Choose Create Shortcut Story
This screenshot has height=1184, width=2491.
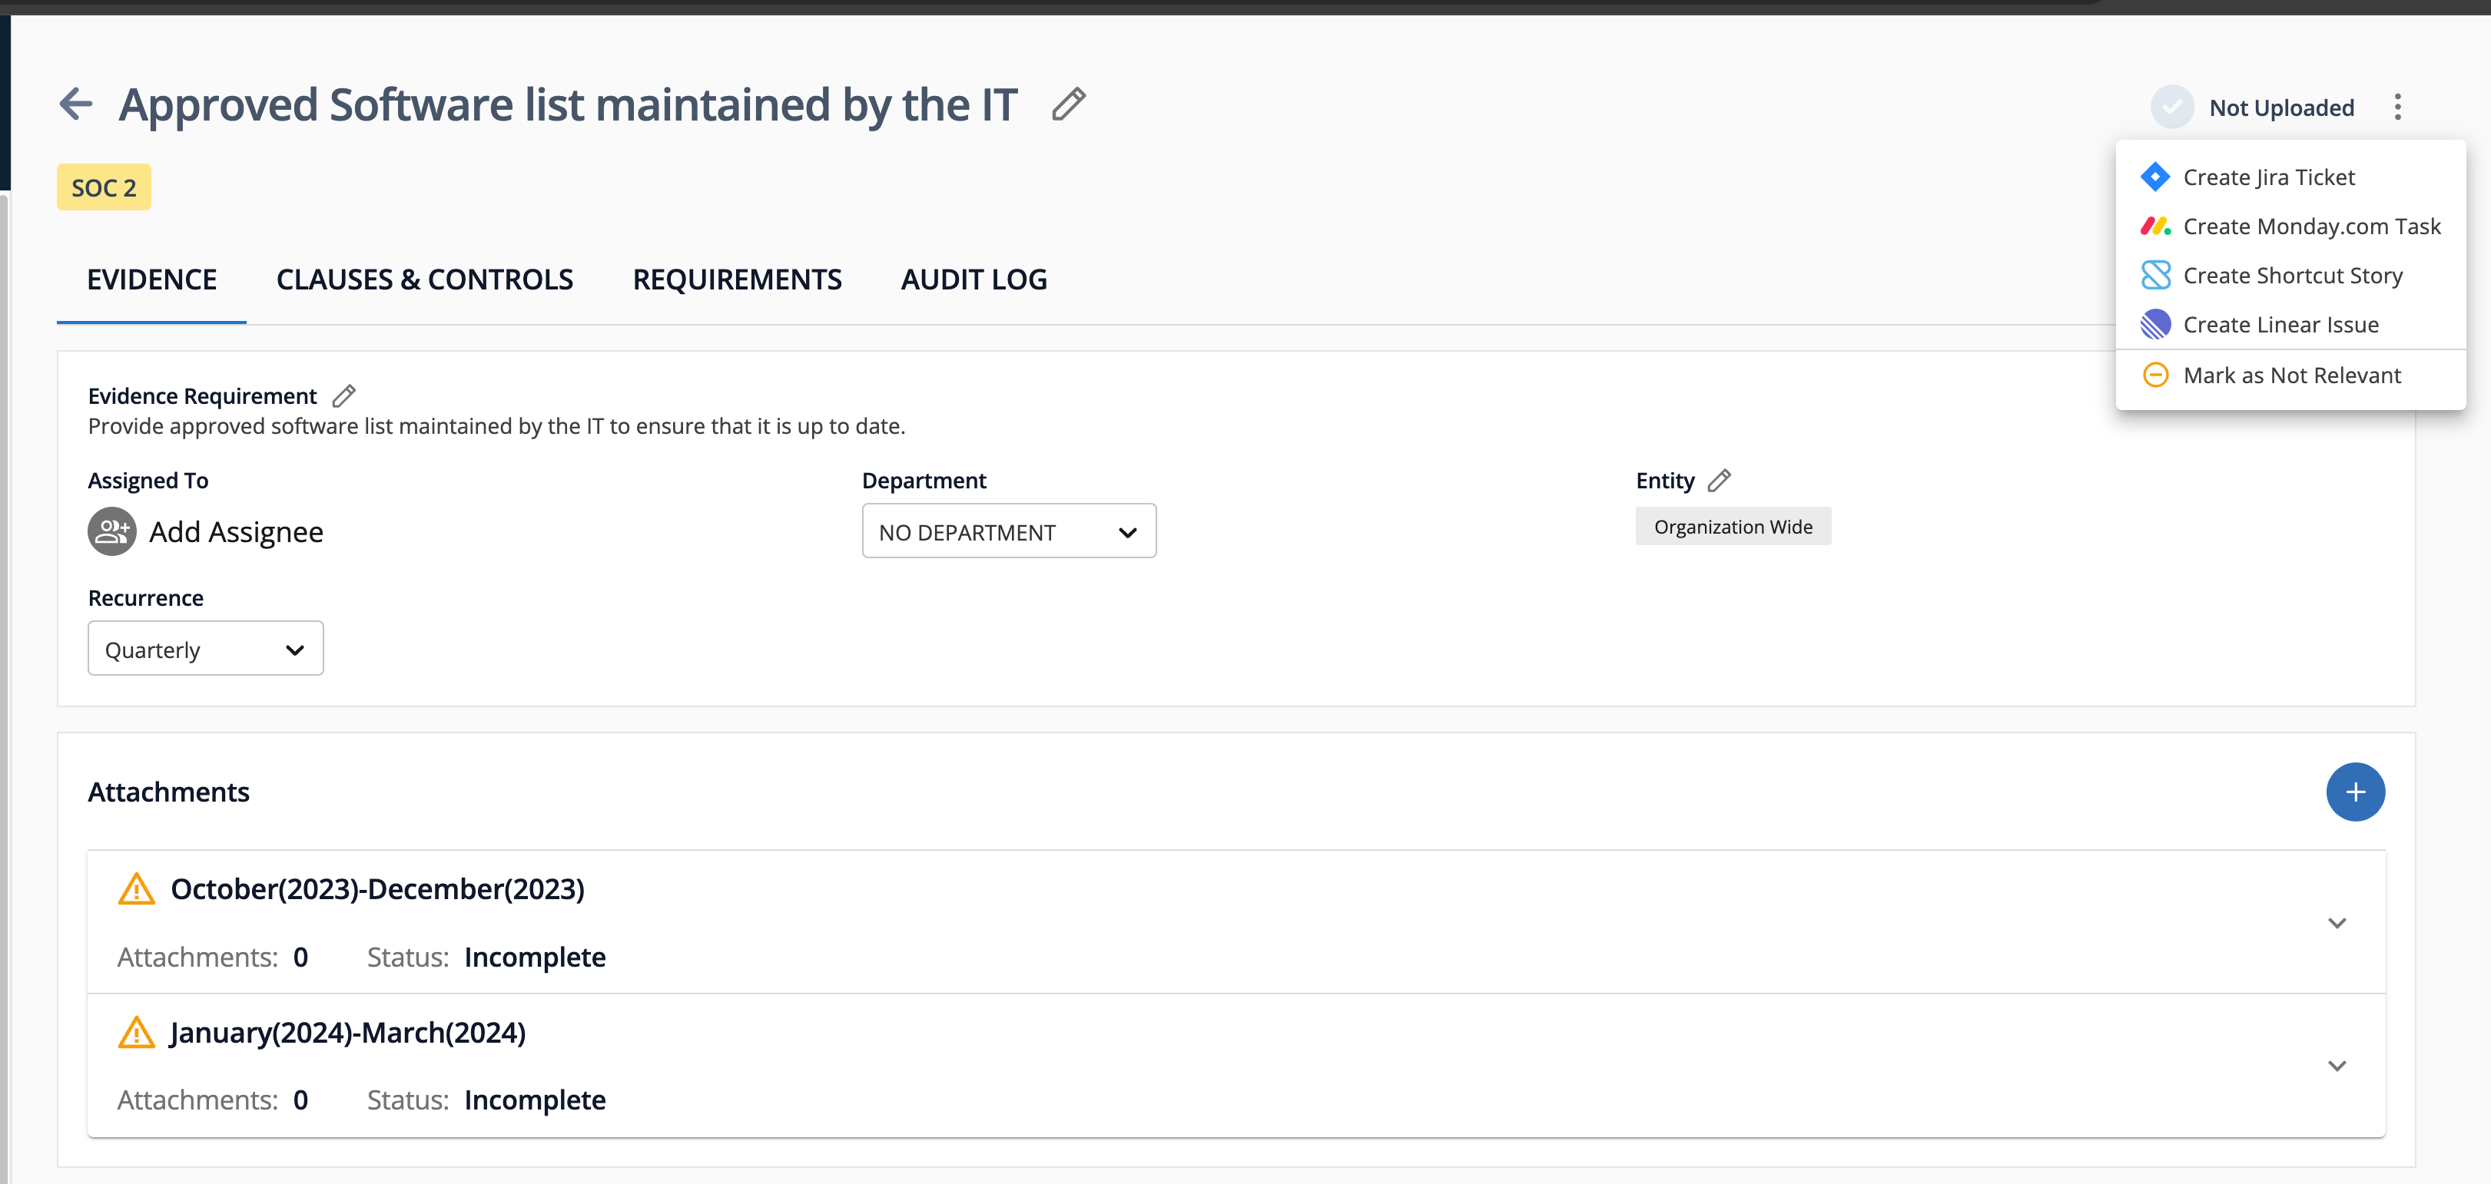coord(2290,276)
